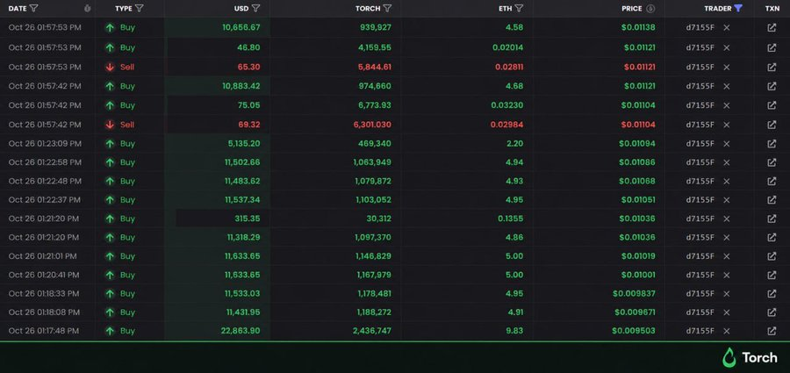Click the date Oct 26 01:18:08 PM
Viewport: 790px width, 373px height.
(45, 312)
